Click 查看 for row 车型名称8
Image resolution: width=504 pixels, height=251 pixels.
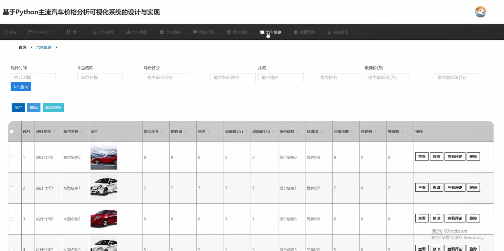pos(422,157)
